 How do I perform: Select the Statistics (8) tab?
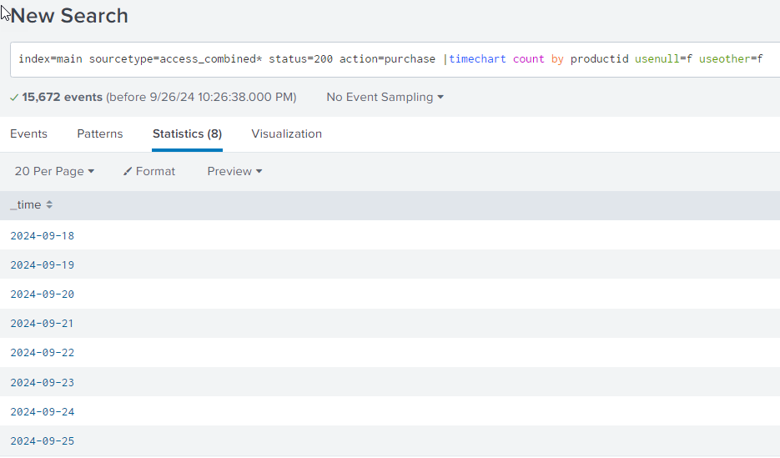tap(187, 133)
